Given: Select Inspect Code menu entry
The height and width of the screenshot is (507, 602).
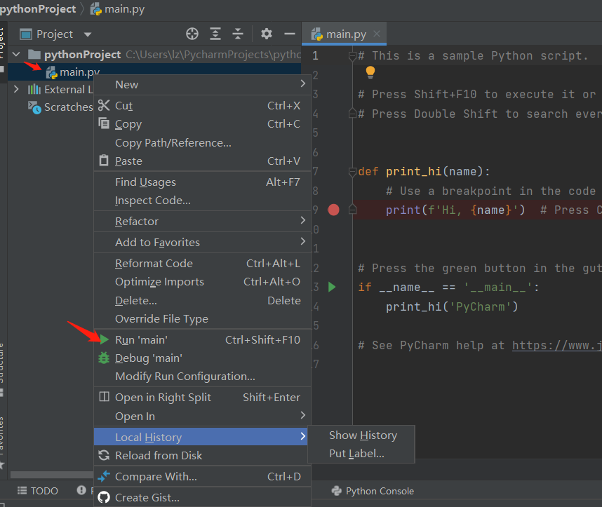Looking at the screenshot, I should 202,201.
